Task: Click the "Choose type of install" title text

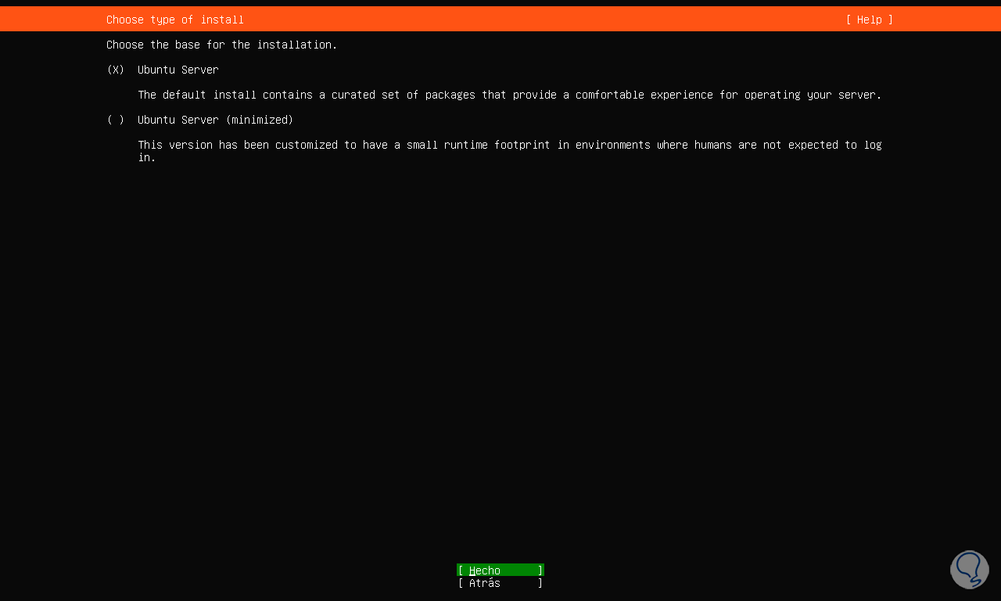Action: pos(175,20)
